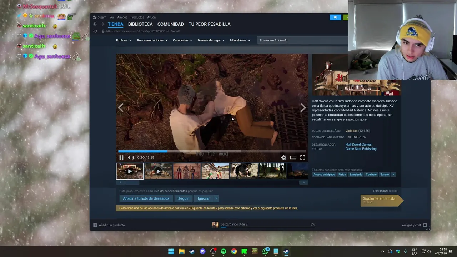Open the Personaliza tu lista link
The height and width of the screenshot is (257, 457).
(x=385, y=191)
